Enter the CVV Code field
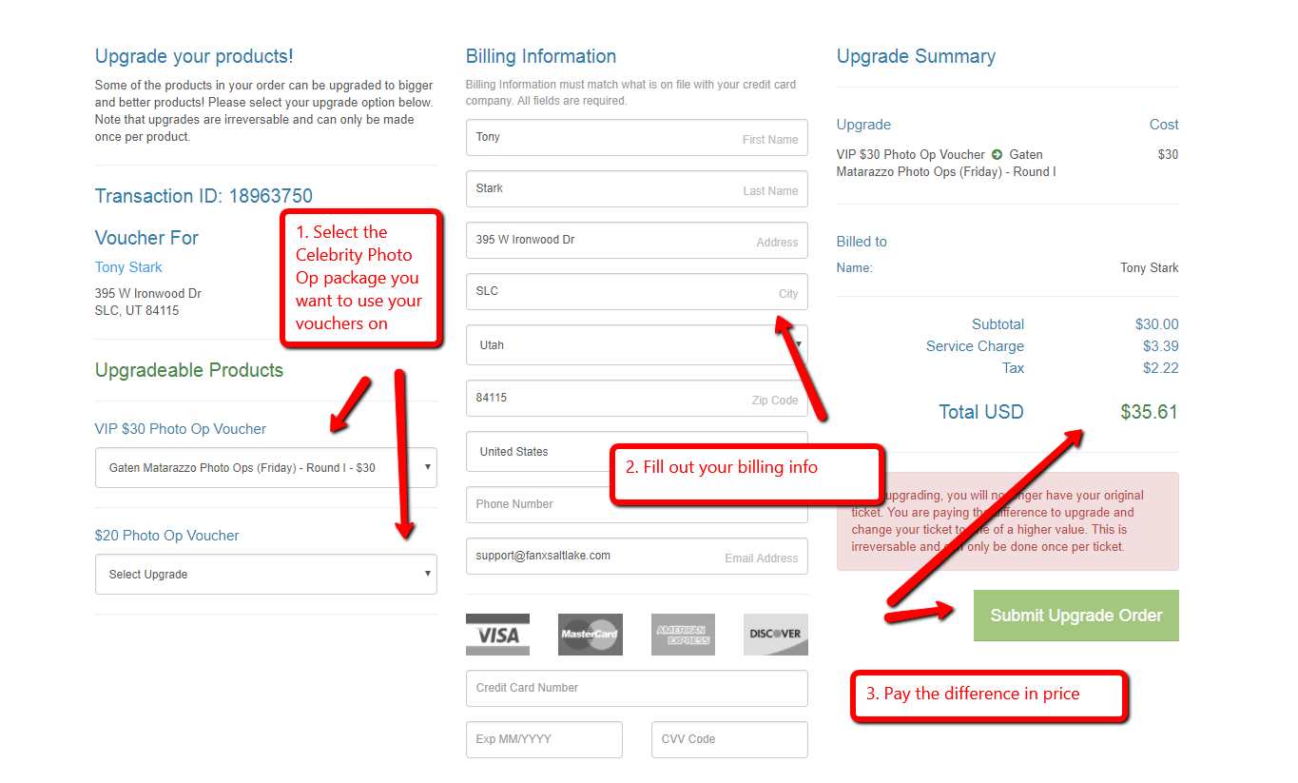 pos(728,739)
